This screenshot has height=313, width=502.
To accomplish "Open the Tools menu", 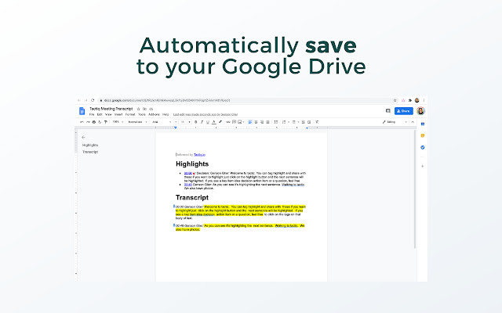I will coord(142,114).
